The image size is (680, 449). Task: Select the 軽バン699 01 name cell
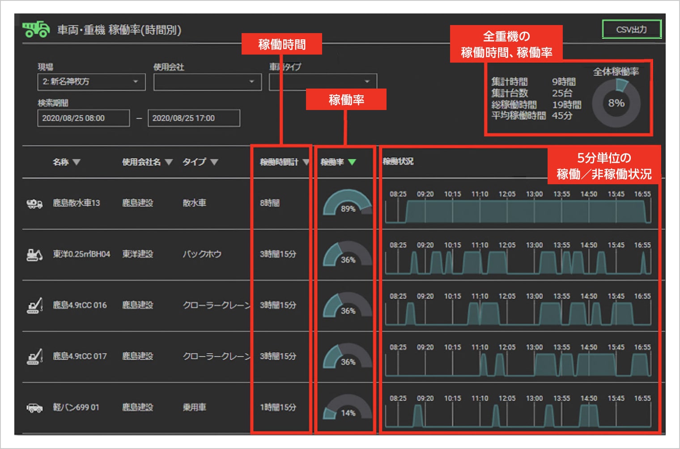click(76, 407)
